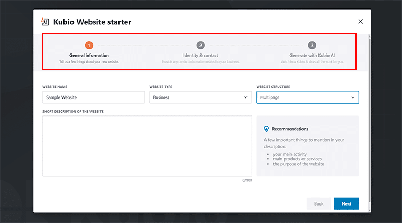
Task: Click the WEBSITE TYPE label
Action: [x=161, y=87]
